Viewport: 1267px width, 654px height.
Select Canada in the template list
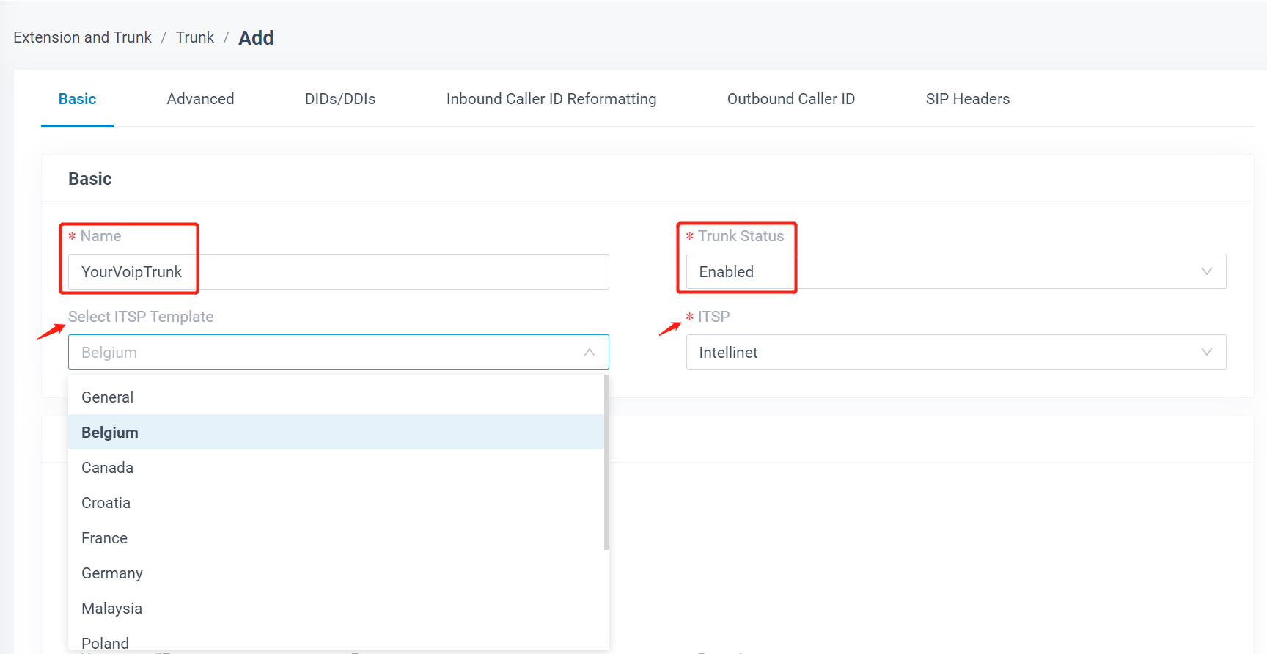(108, 468)
